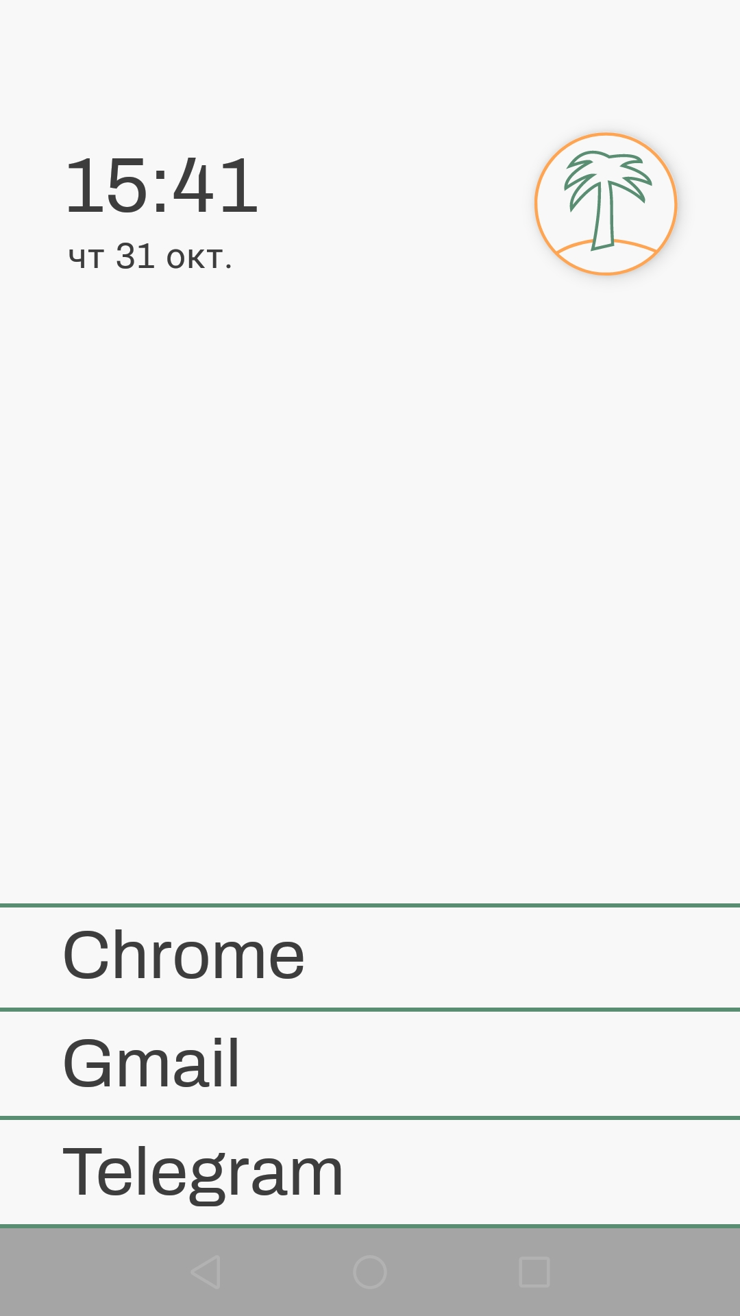Click the orange-ringed palm tree circle
The height and width of the screenshot is (1316, 740).
coord(606,204)
